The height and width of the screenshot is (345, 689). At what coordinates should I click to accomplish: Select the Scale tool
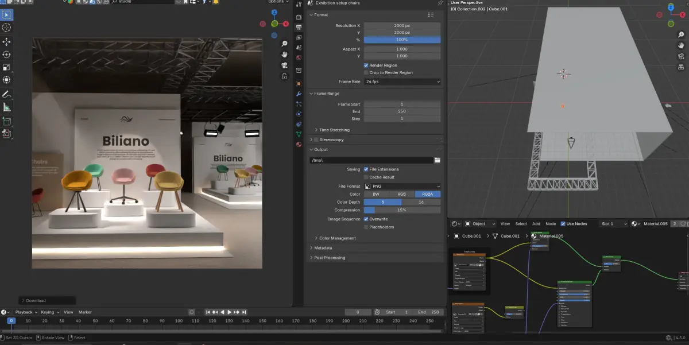pyautogui.click(x=6, y=67)
